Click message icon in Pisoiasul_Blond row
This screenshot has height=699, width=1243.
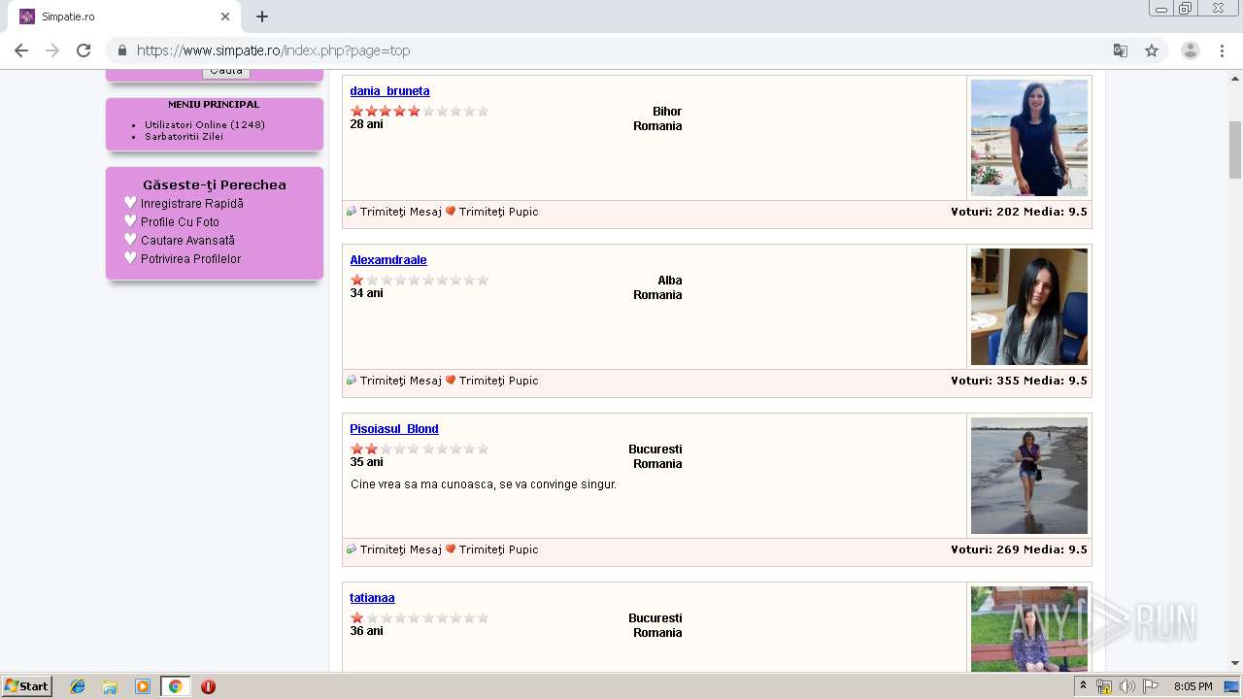tap(352, 549)
